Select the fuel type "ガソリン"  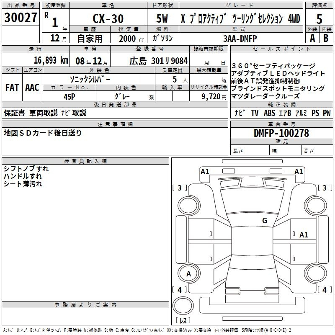pyautogui.click(x=162, y=38)
